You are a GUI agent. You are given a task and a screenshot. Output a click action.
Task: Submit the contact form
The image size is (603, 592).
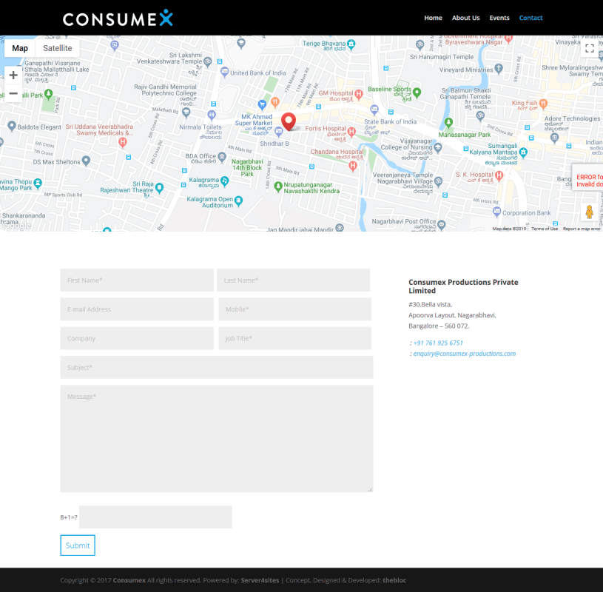pyautogui.click(x=78, y=545)
